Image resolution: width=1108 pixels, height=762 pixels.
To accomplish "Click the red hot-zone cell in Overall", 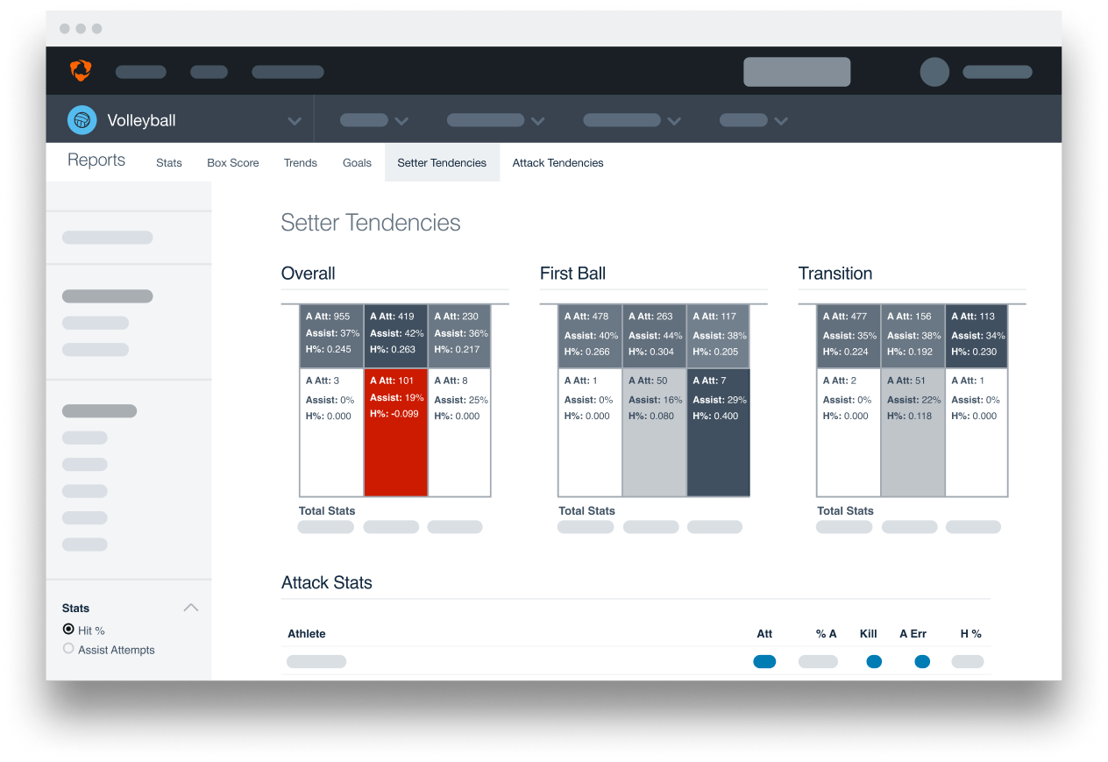I will [x=395, y=432].
